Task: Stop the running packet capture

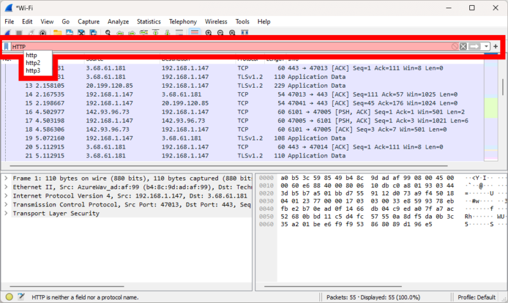Action: pyautogui.click(x=19, y=33)
